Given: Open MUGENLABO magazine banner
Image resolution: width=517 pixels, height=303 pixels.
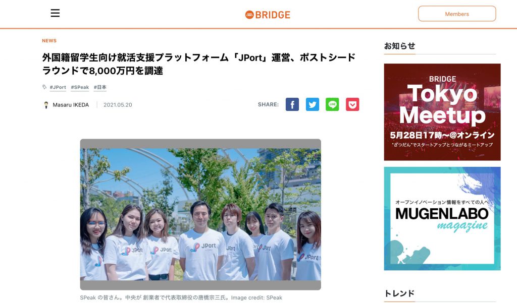Looking at the screenshot, I should [442, 219].
